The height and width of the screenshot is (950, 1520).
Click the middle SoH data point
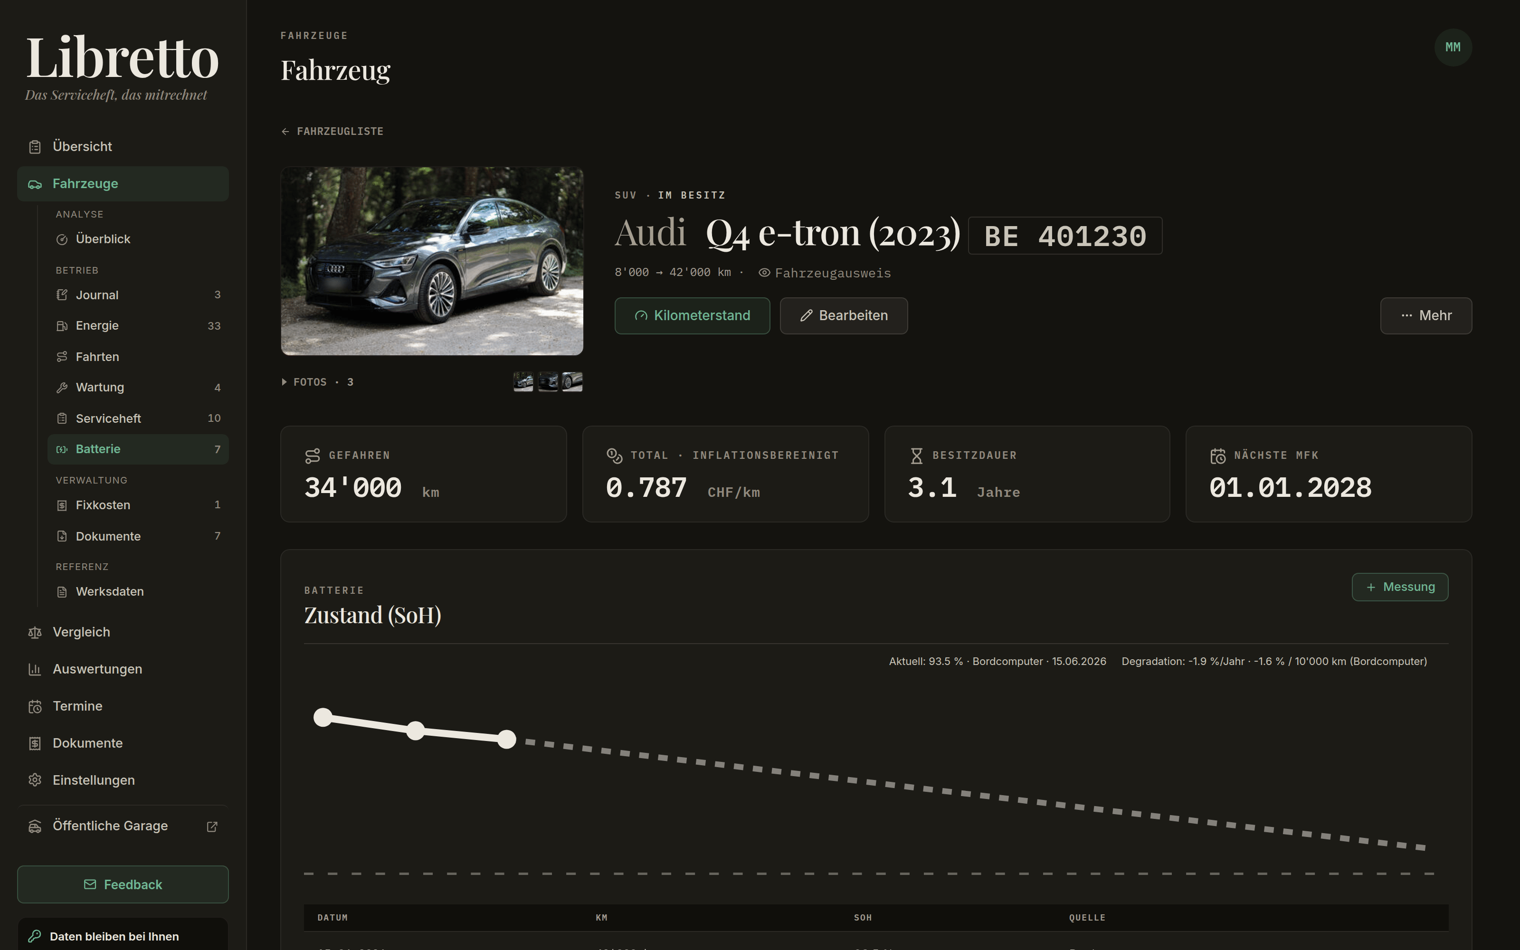click(x=415, y=731)
